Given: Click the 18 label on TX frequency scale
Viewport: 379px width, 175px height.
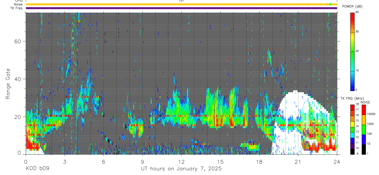Looking at the screenshot, I should click(357, 104).
